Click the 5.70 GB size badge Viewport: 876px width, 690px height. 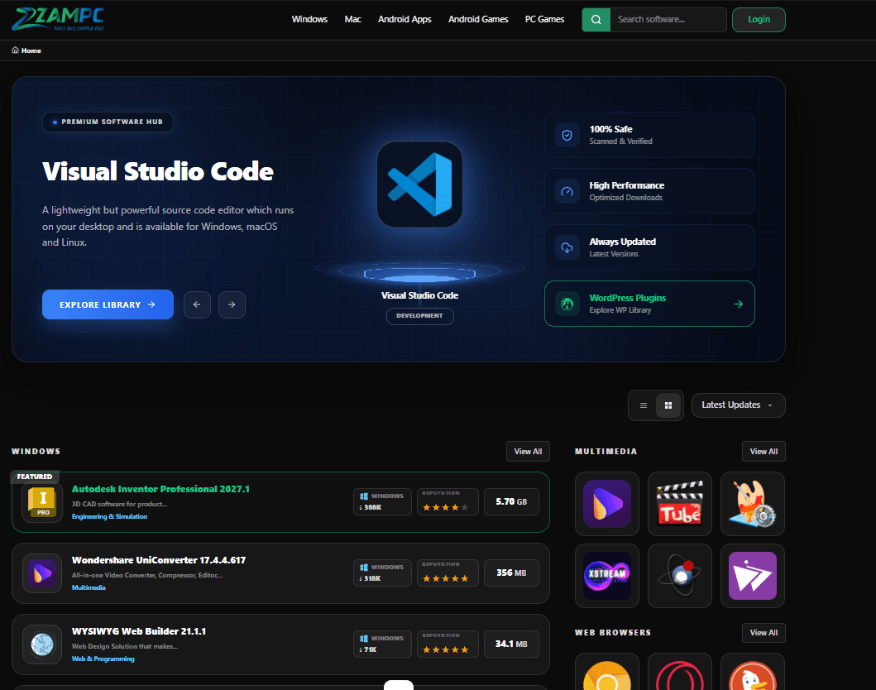[511, 501]
